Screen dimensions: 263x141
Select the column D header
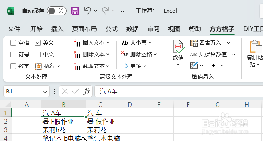point(129,105)
